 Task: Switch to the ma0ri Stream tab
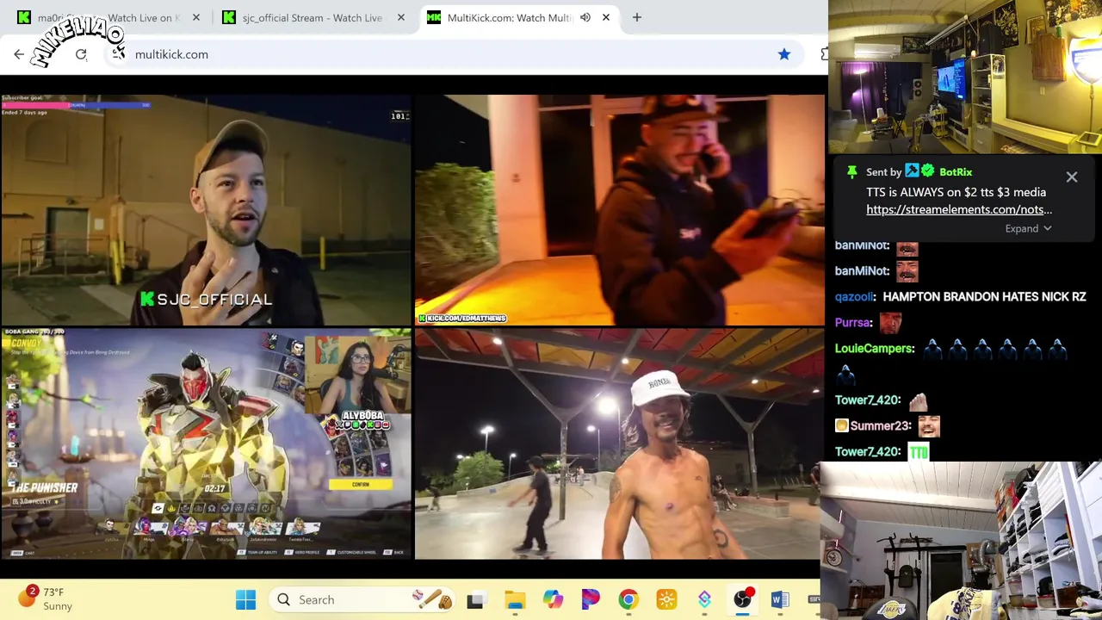[x=108, y=17]
